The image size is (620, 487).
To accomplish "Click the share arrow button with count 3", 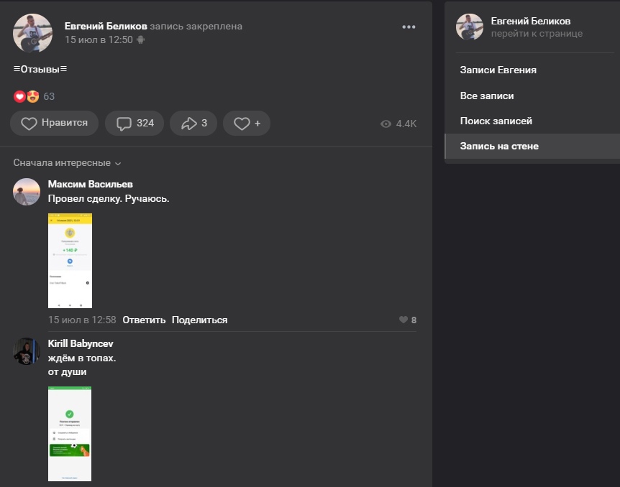I will pyautogui.click(x=193, y=124).
